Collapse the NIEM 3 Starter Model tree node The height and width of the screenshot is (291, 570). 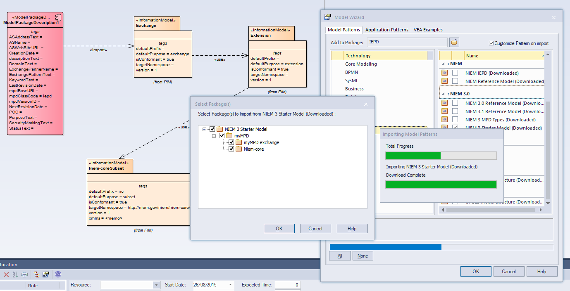205,129
